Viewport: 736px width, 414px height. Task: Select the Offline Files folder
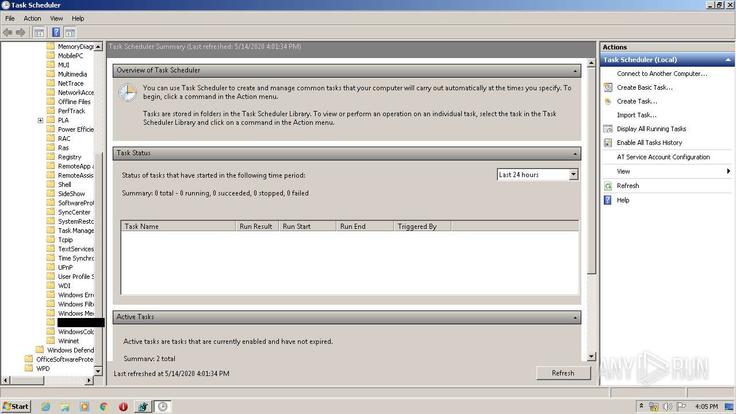click(74, 102)
